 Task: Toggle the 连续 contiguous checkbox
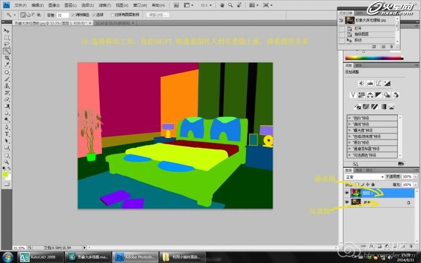click(94, 15)
